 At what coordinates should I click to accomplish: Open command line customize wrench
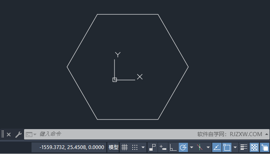pos(18,134)
